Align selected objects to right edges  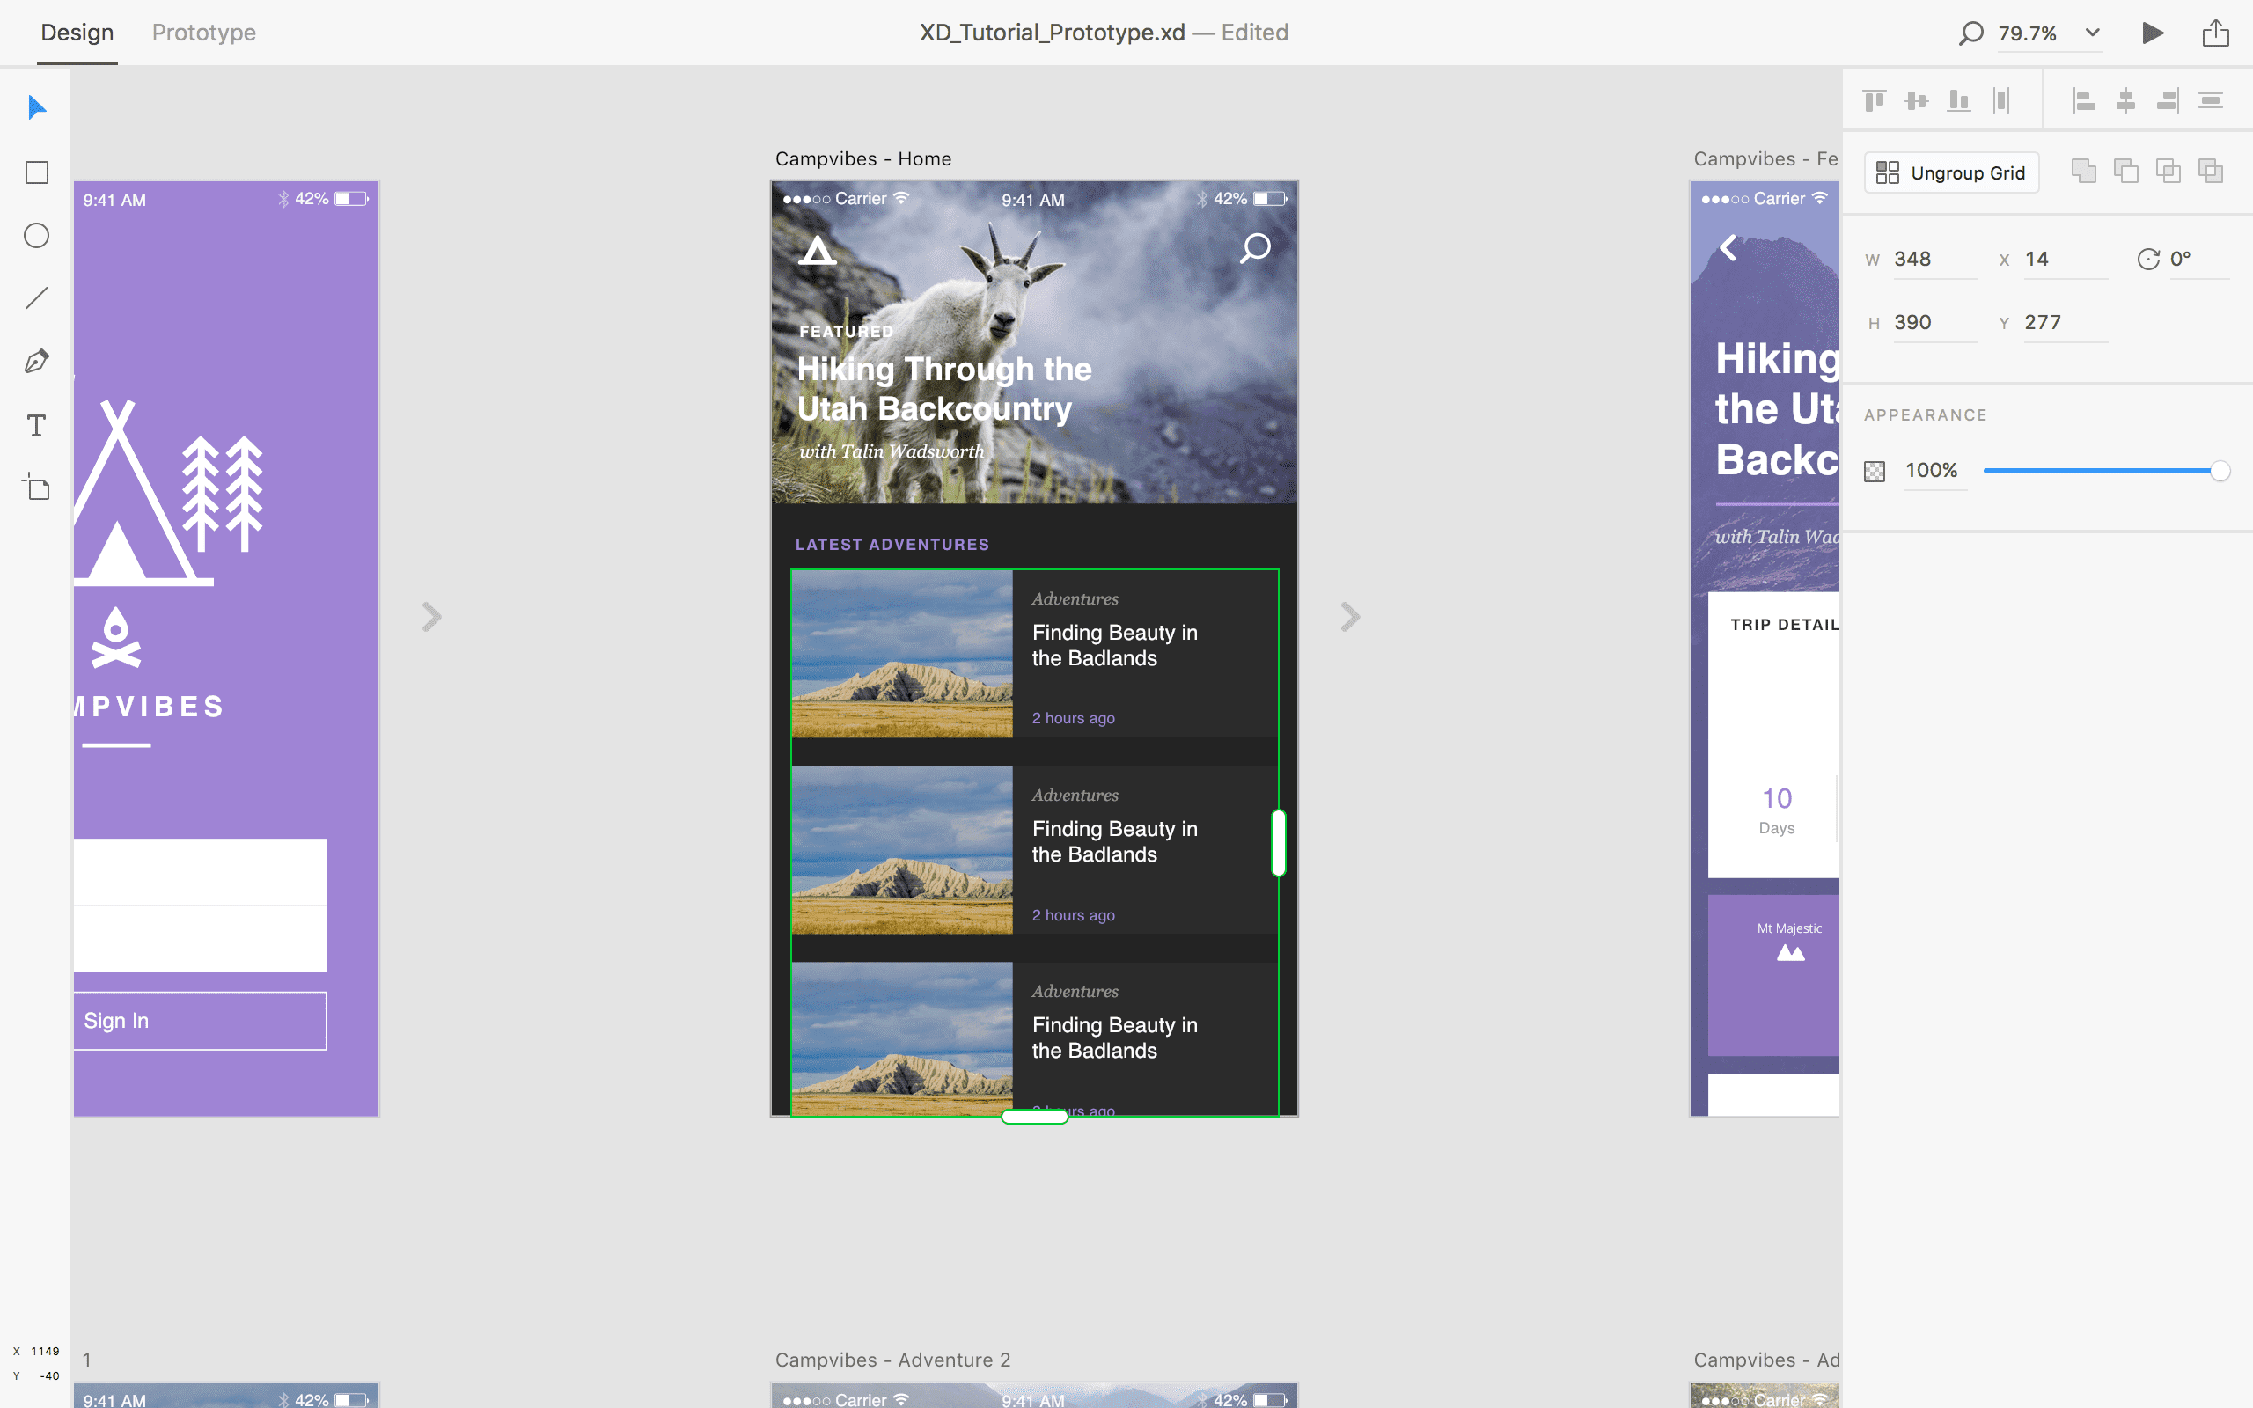2169,99
